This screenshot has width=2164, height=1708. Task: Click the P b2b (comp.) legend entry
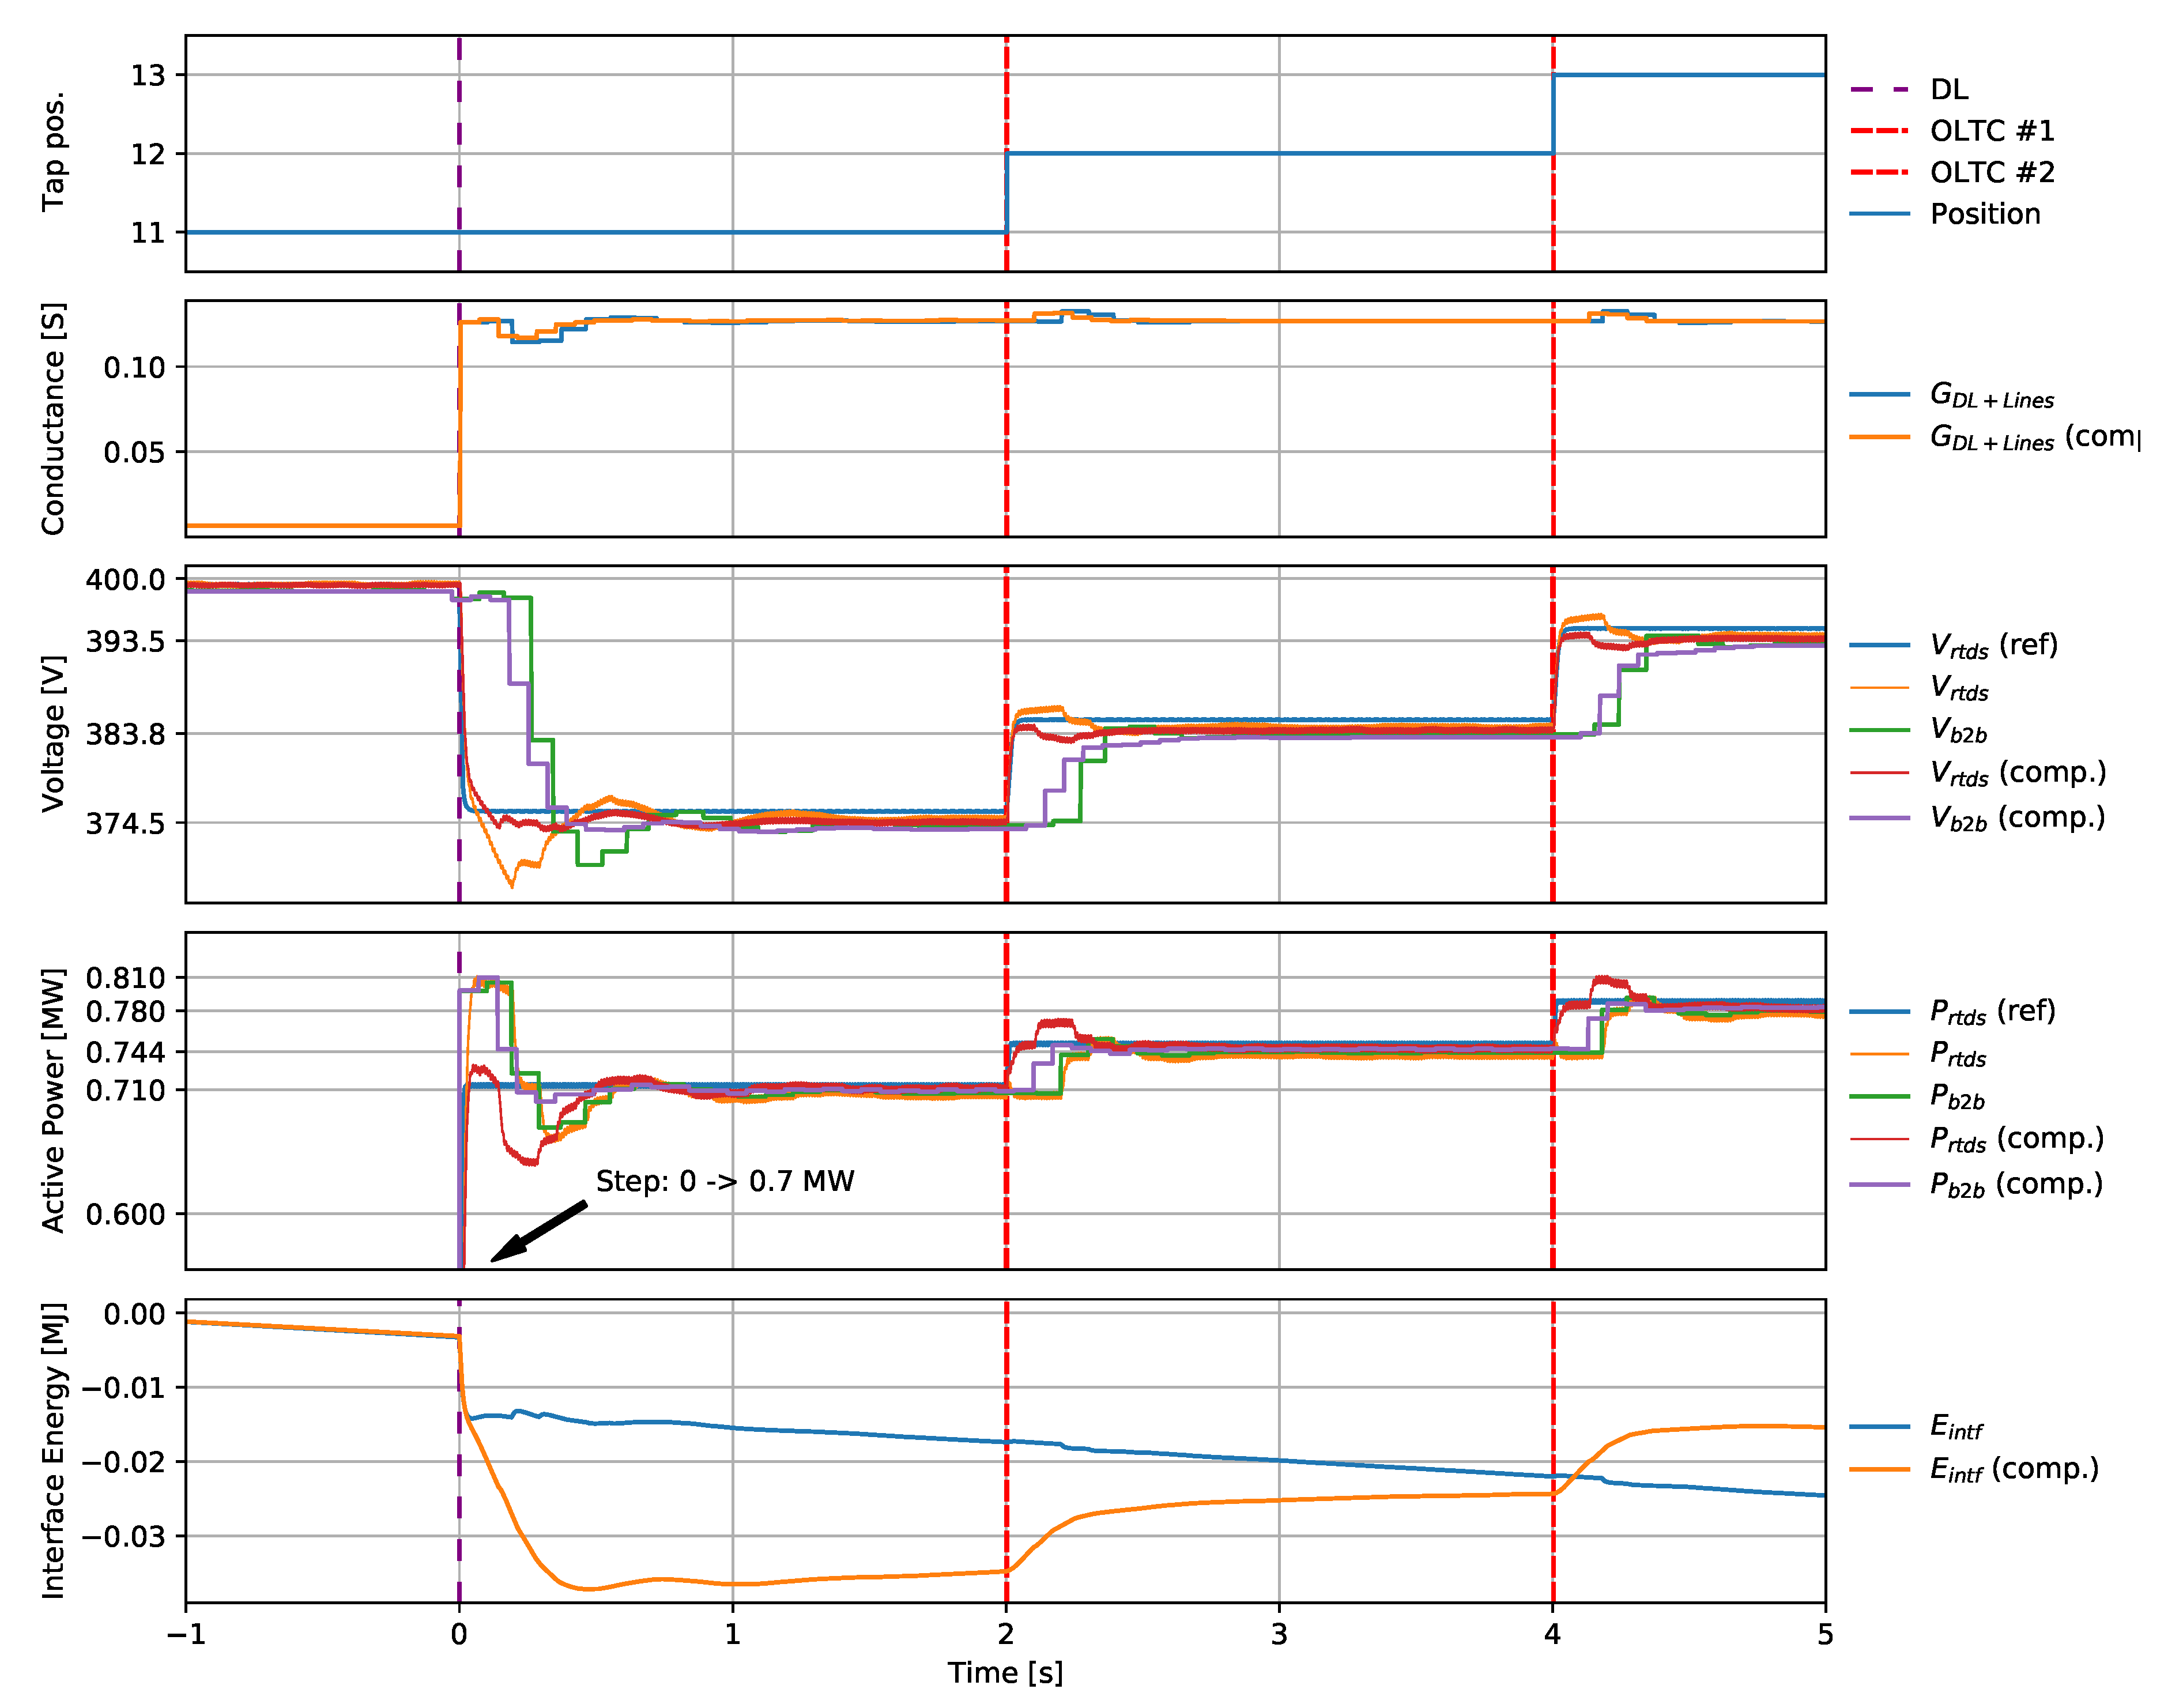pos(2015,1184)
